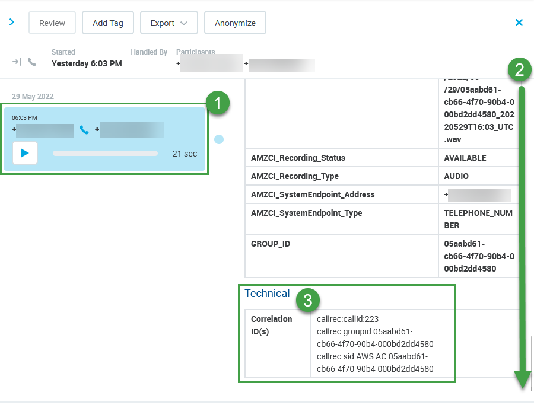Select the AMZCI_Recording_Status row label
The width and height of the screenshot is (534, 405).
point(298,158)
